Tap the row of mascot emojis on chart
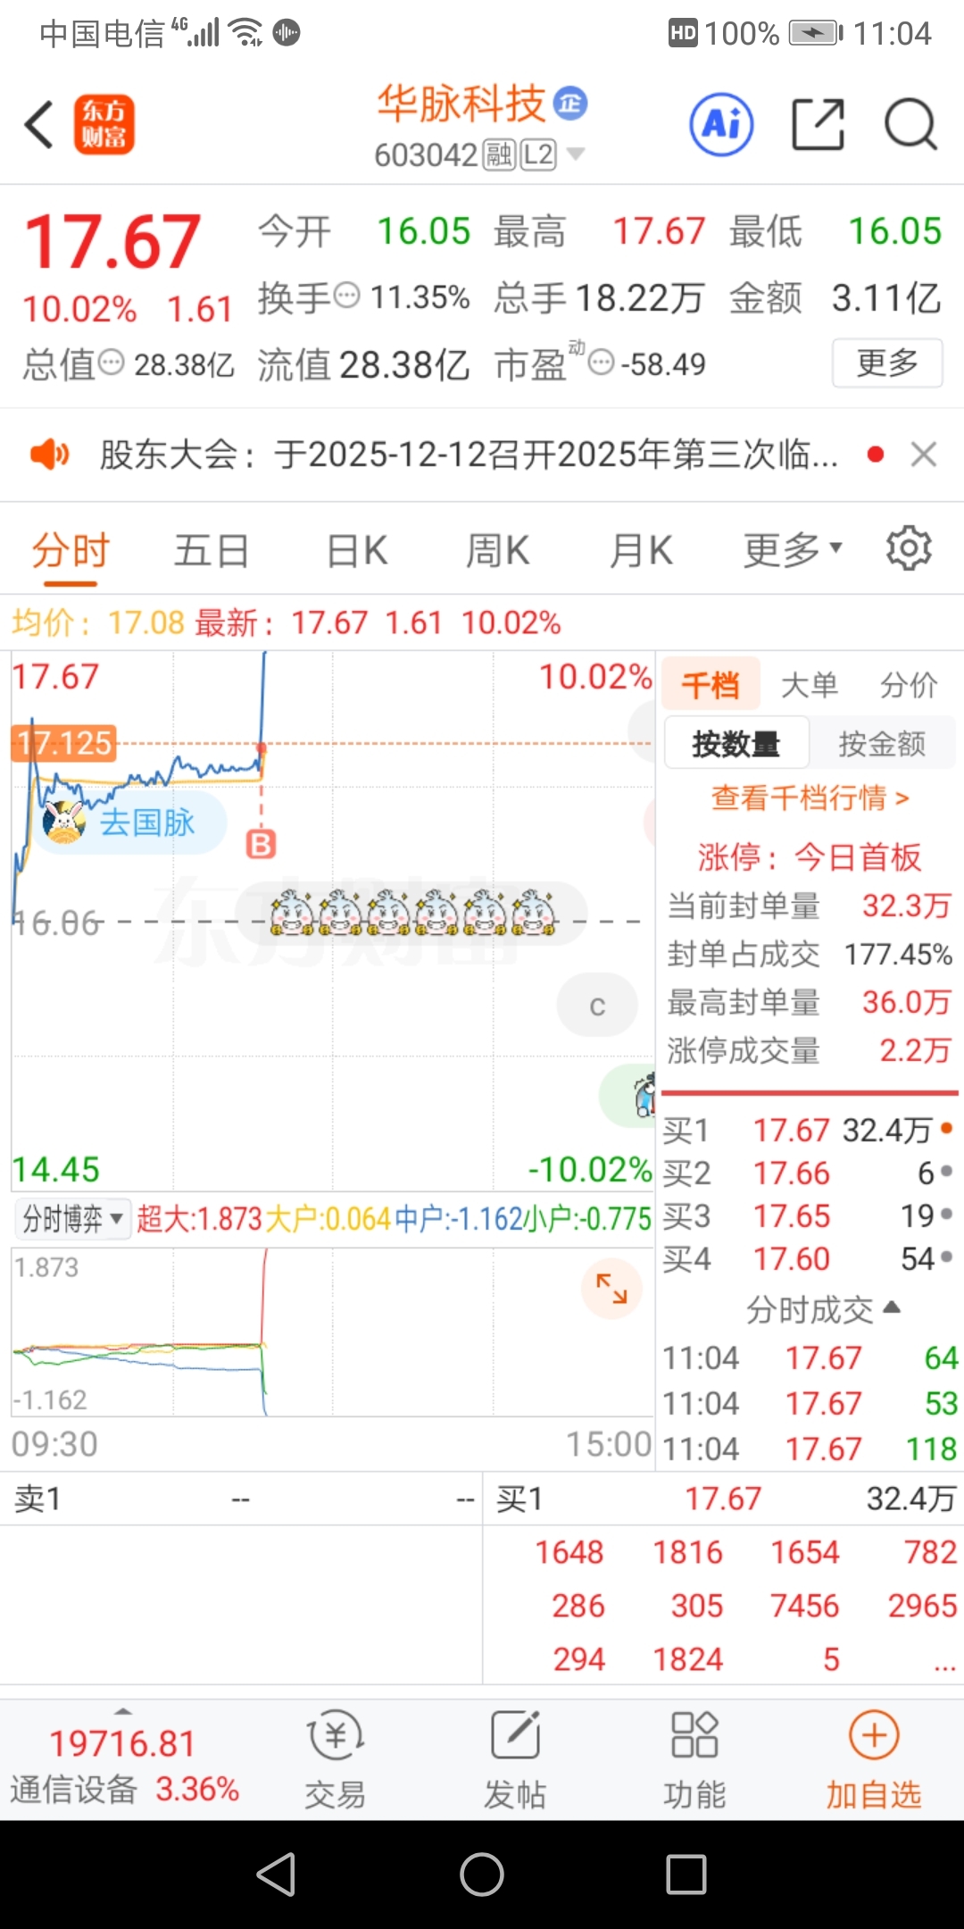This screenshot has width=964, height=1929. (x=412, y=913)
